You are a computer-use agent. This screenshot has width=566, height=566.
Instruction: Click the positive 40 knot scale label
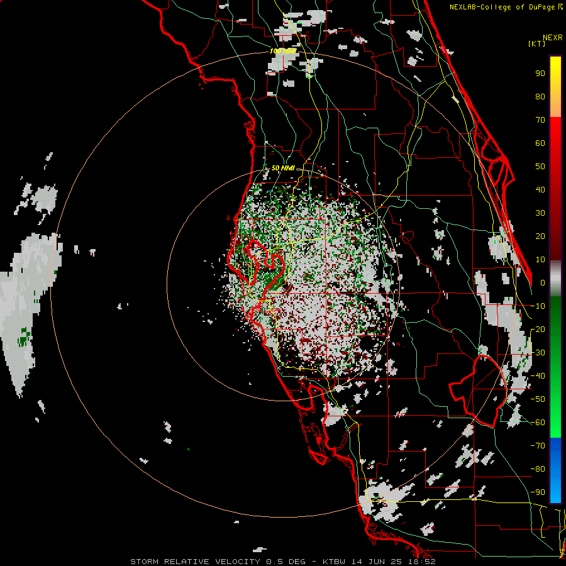coord(540,189)
